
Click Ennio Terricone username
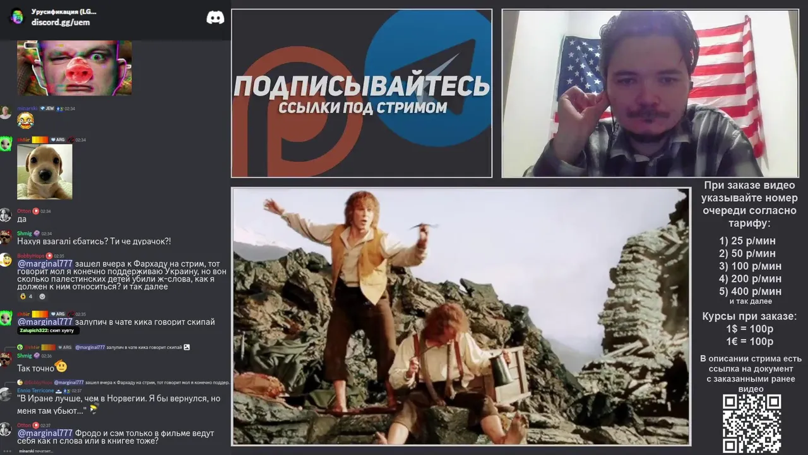tap(35, 391)
